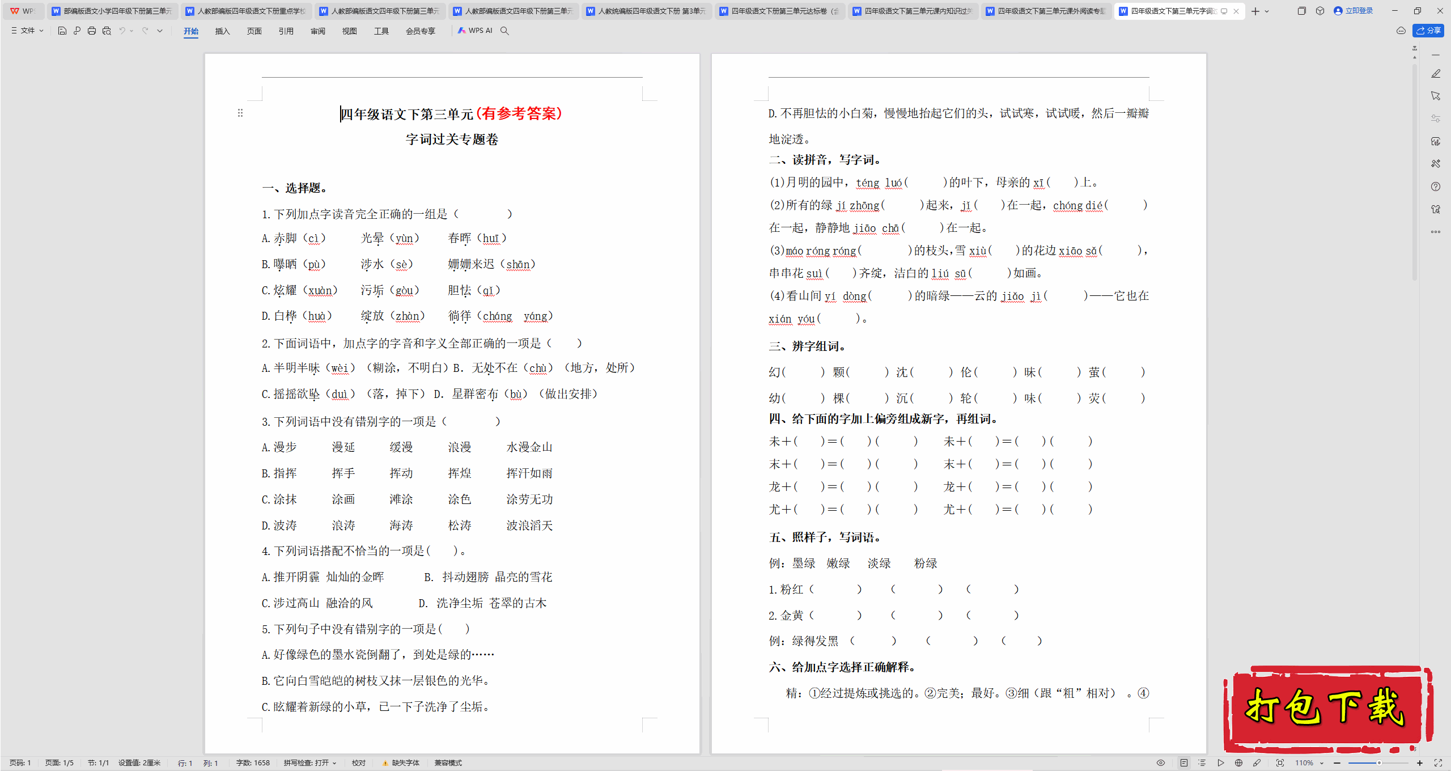
Task: Click the search magnifier next to WPS AI
Action: pyautogui.click(x=504, y=31)
